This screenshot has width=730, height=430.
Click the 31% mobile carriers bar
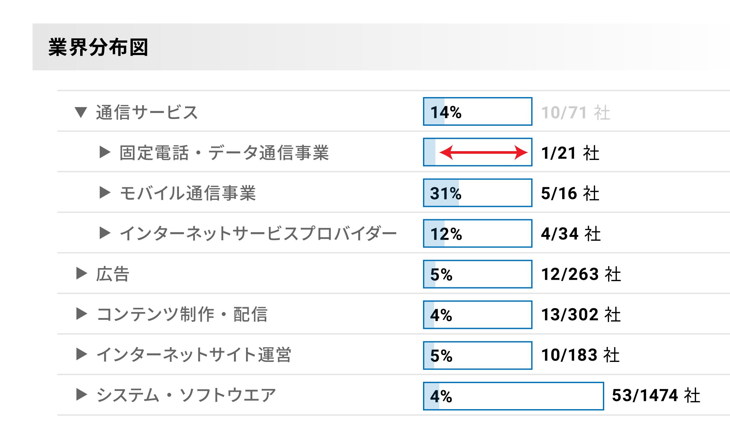coord(478,193)
